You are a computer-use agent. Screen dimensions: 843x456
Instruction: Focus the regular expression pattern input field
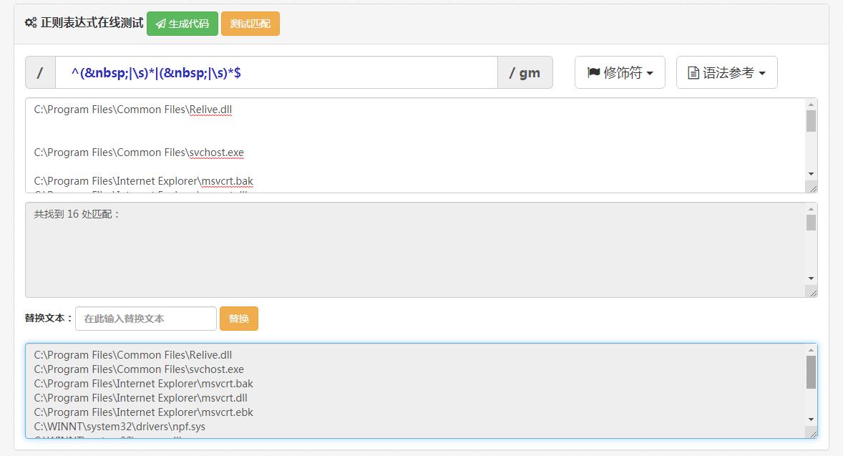pos(276,72)
